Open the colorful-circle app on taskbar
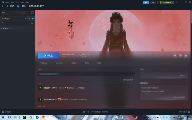This screenshot has width=192, height=120. tap(31, 117)
